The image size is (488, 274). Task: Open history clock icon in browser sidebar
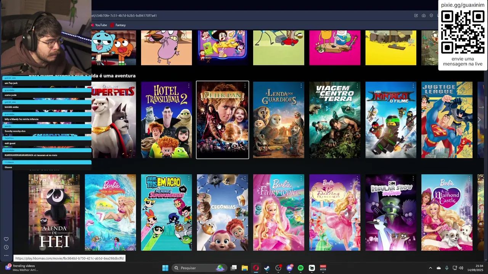pyautogui.click(x=6, y=247)
